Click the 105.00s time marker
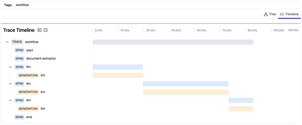 [278, 30]
